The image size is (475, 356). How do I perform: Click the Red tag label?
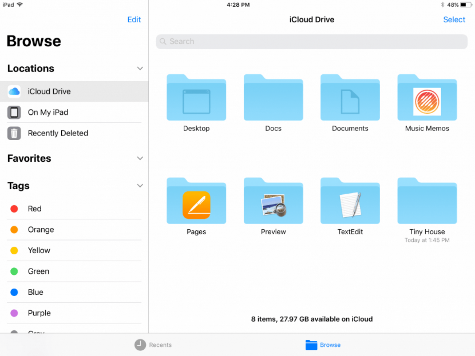pyautogui.click(x=35, y=209)
